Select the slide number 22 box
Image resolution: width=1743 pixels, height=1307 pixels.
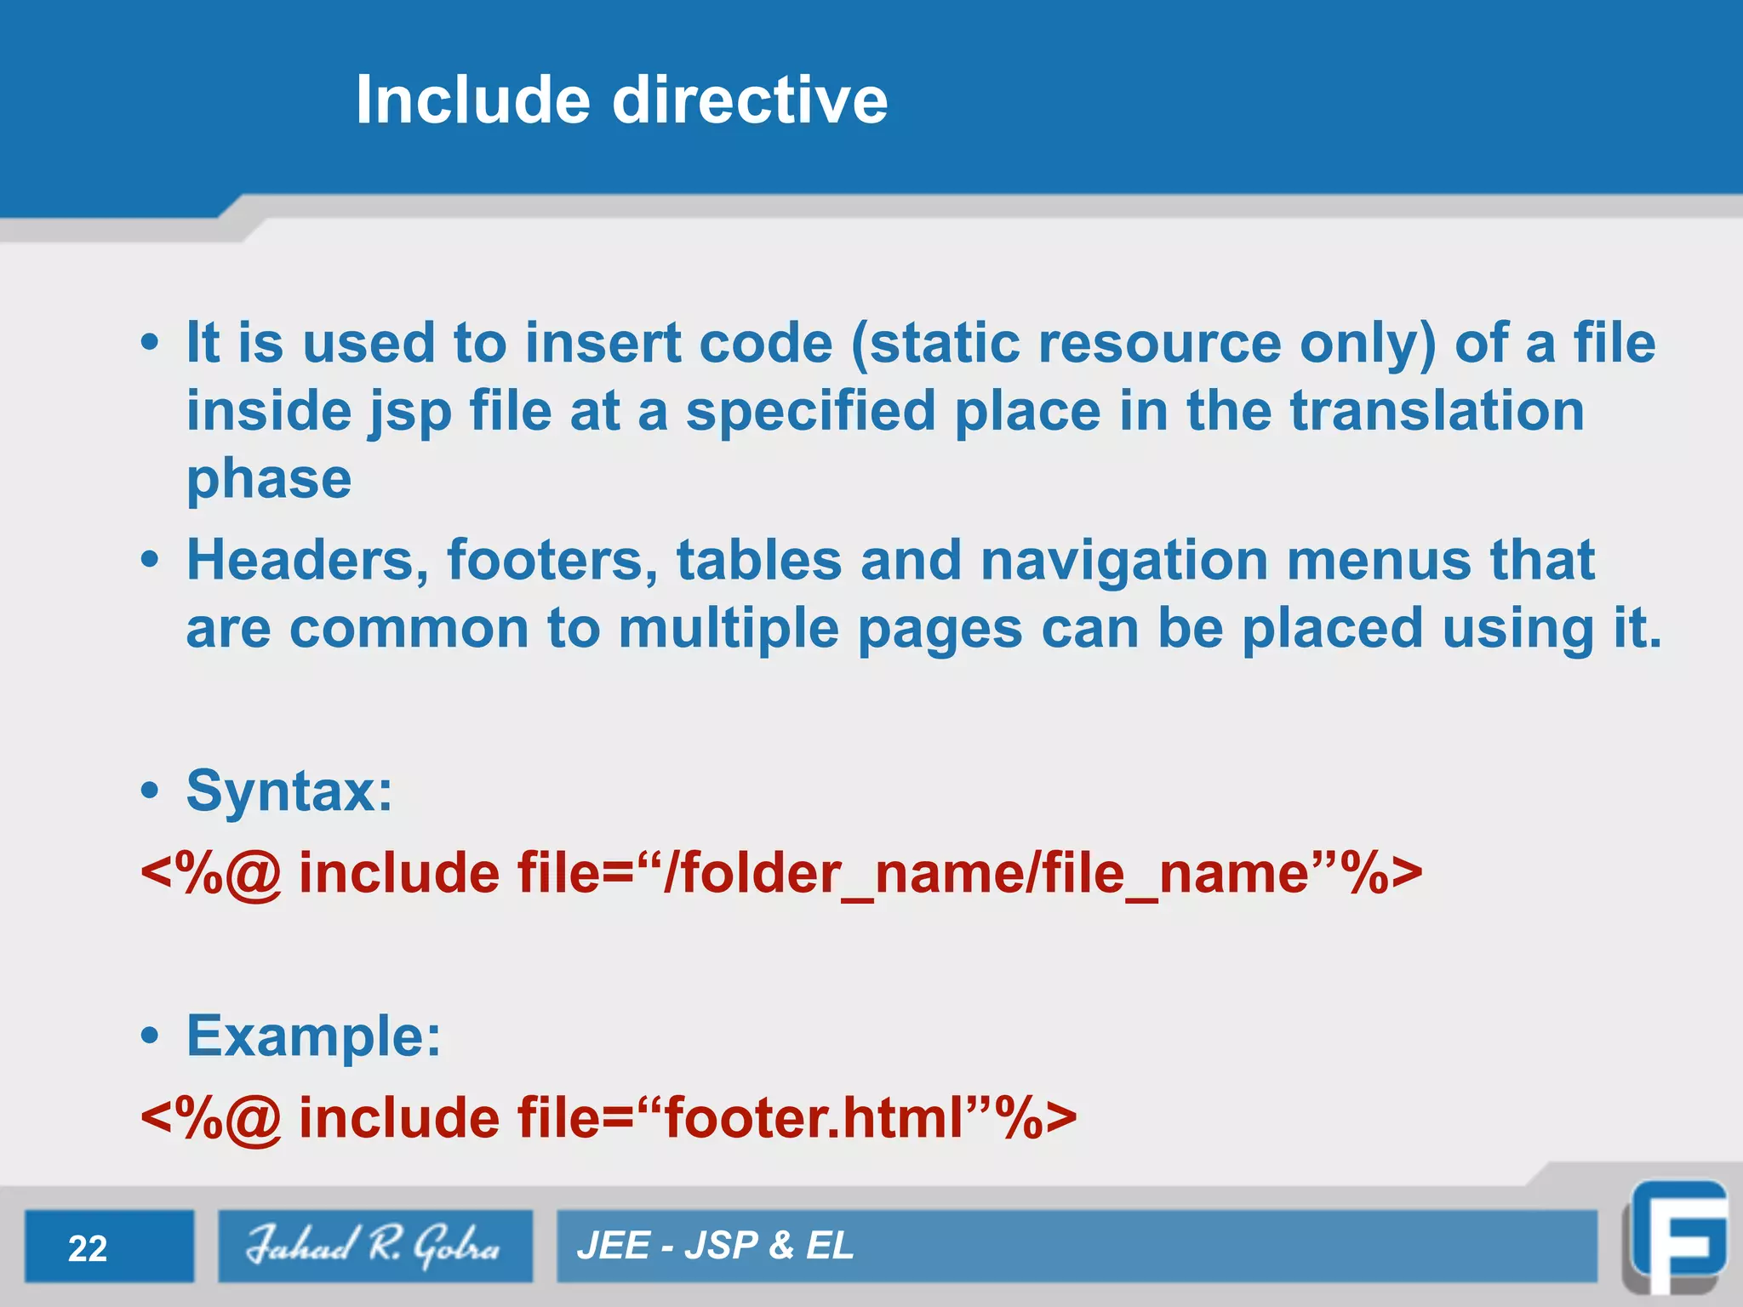[x=109, y=1246]
